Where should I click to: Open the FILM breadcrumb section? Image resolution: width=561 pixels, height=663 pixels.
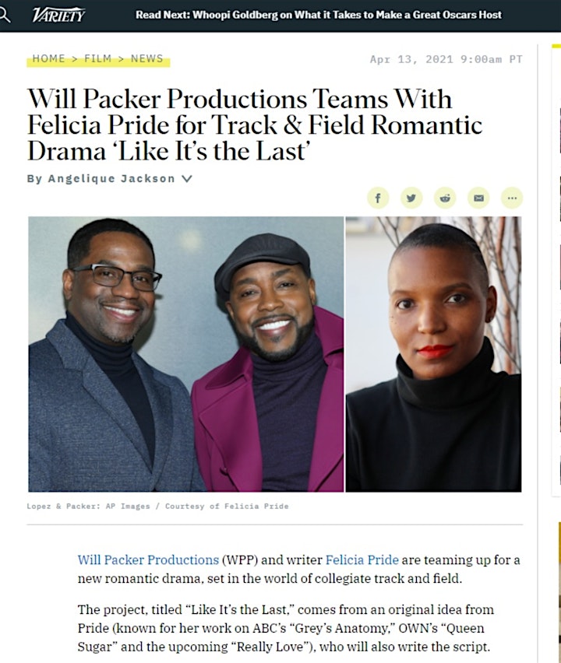[x=98, y=58]
